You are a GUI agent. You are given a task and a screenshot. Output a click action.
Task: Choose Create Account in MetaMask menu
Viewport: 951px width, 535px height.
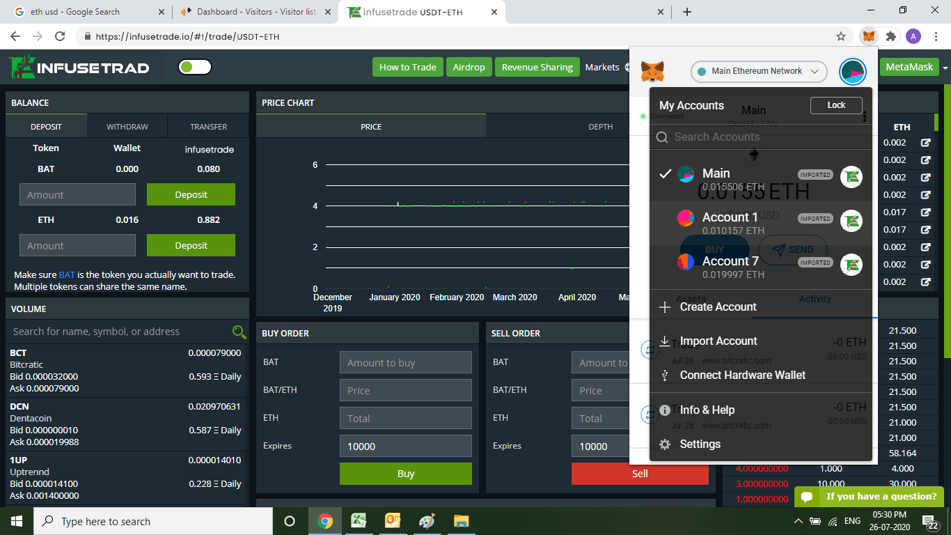761,307
